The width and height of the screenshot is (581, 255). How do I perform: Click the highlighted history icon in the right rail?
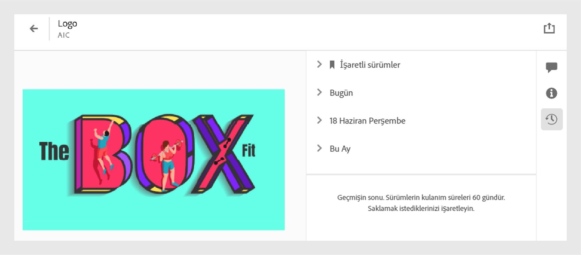552,119
